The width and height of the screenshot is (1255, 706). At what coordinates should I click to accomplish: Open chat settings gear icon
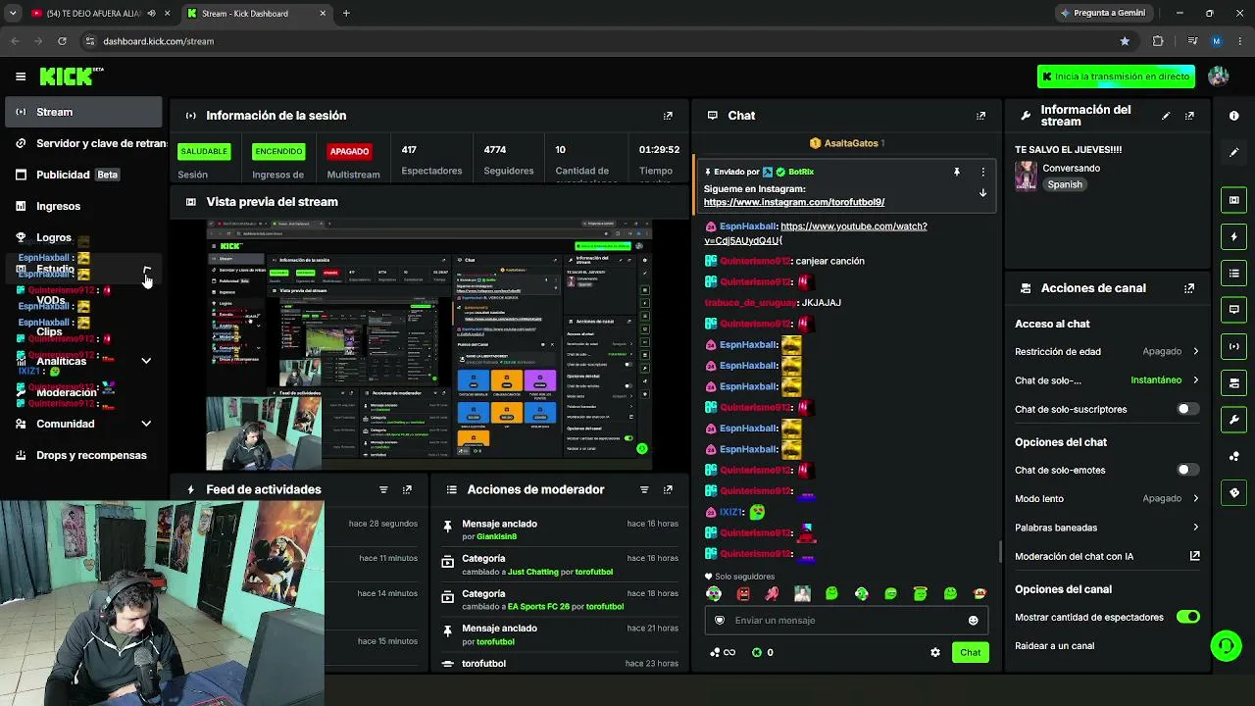935,652
